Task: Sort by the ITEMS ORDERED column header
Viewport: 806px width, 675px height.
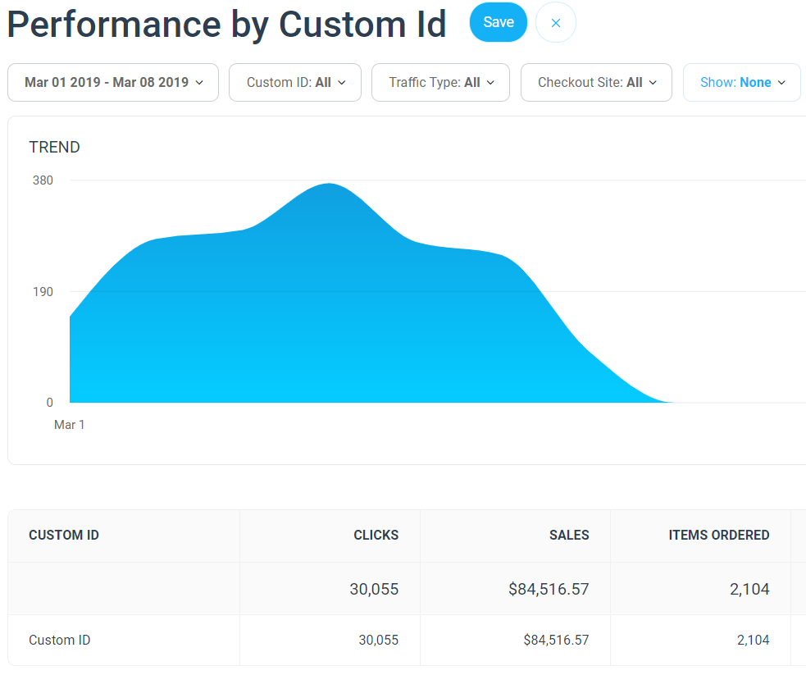Action: 719,535
